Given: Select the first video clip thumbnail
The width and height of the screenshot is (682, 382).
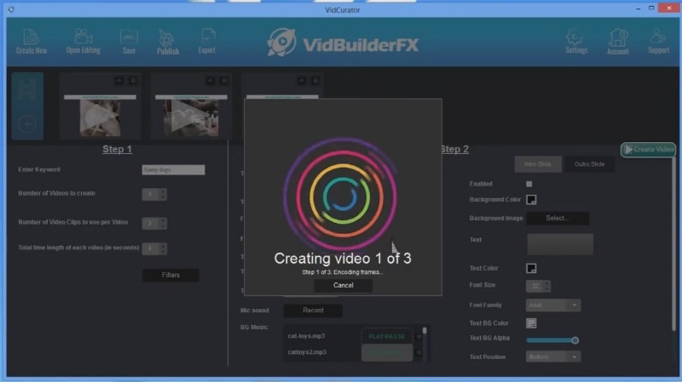Looking at the screenshot, I should point(100,116).
